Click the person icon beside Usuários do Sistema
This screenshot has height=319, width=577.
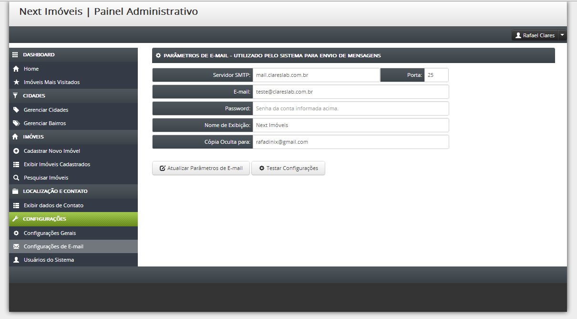pos(16,260)
